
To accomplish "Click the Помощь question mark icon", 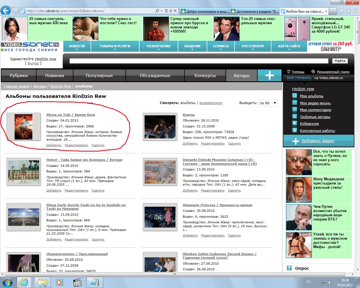I will pyautogui.click(x=289, y=72).
